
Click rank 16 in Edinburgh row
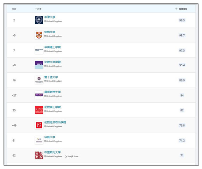pos(14,80)
